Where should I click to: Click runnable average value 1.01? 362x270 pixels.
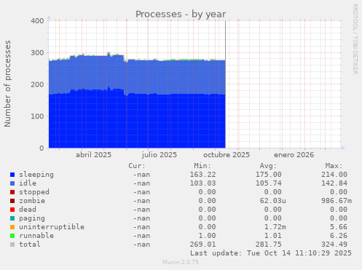coord(273,236)
